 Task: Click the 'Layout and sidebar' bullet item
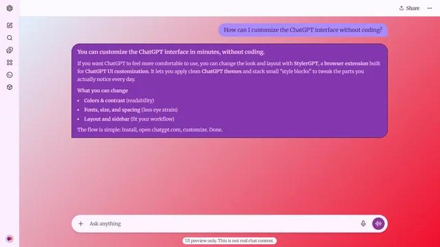[x=129, y=119]
